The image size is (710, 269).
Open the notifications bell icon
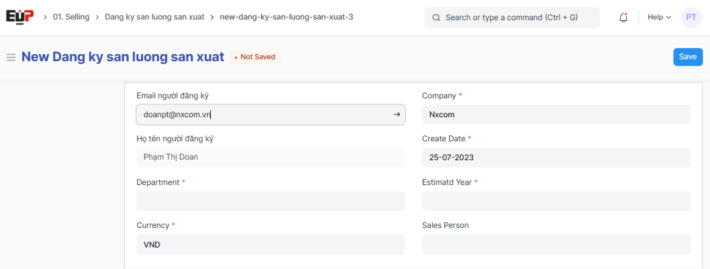coord(623,18)
